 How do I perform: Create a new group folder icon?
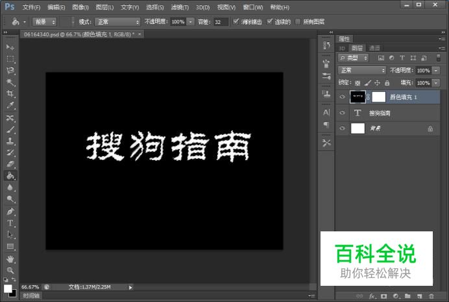[407, 296]
